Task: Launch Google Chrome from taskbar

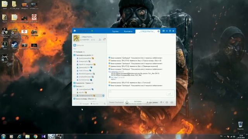Action: coord(35,136)
